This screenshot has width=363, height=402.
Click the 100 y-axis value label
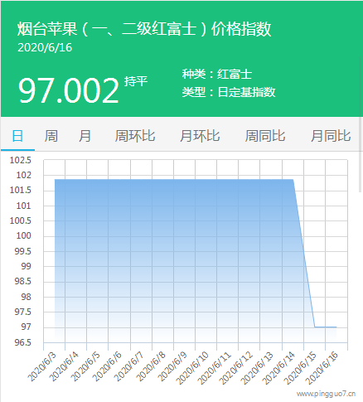click(23, 235)
